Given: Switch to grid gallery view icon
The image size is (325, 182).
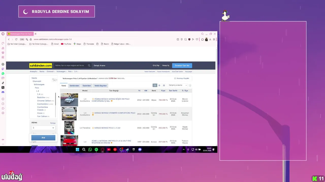Looking at the screenshot, I should point(164,85).
